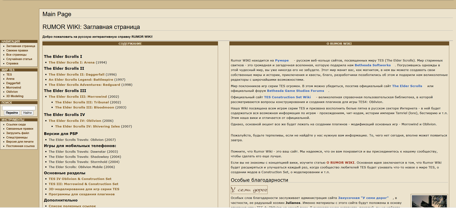Screen dimensions: 456x208
Task: Open Daggerfall link in sidebar
Action: click(12, 83)
